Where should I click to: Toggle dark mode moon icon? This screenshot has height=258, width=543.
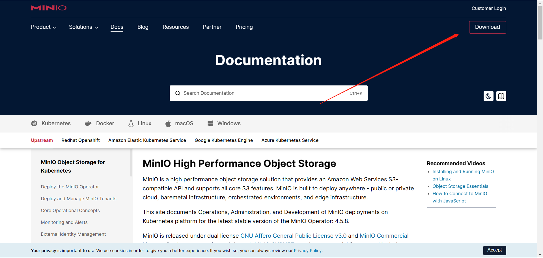coord(488,96)
